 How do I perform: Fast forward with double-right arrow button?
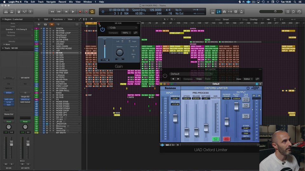(x=59, y=12)
